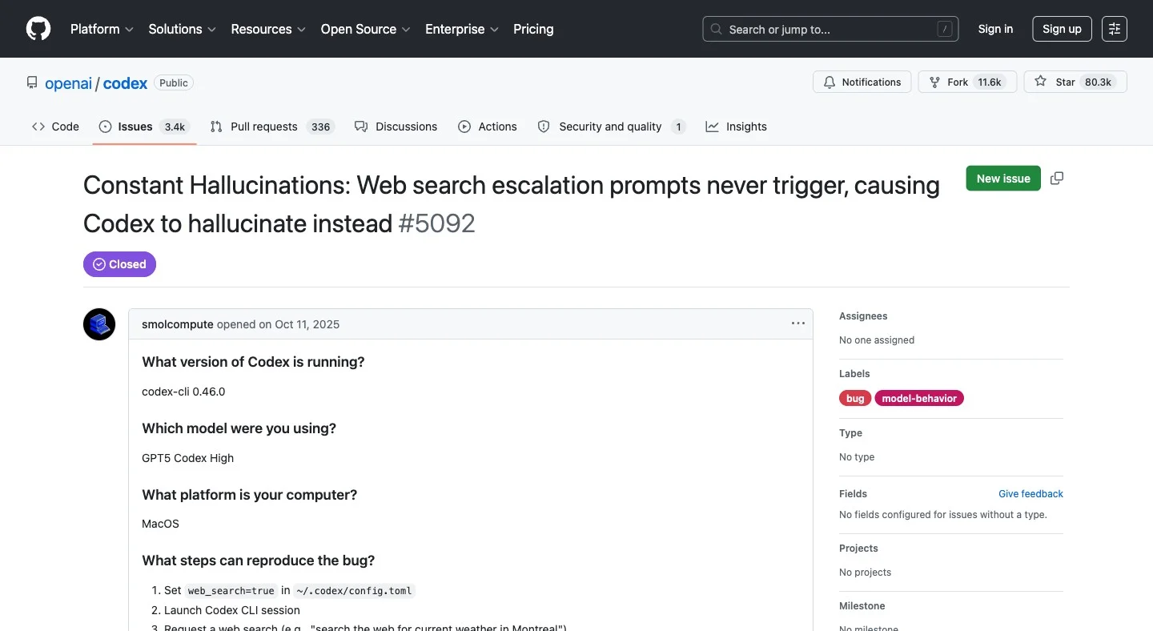This screenshot has width=1153, height=631.
Task: Click the Projects sidebar heading
Action: (858, 549)
